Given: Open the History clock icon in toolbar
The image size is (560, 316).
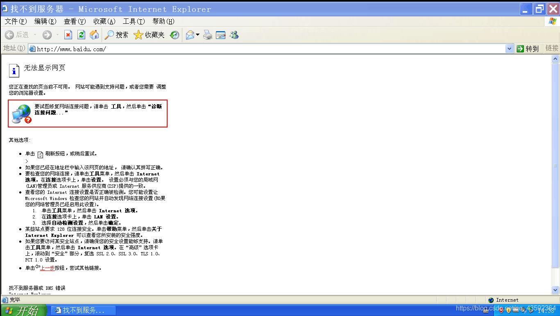Looking at the screenshot, I should coord(175,35).
